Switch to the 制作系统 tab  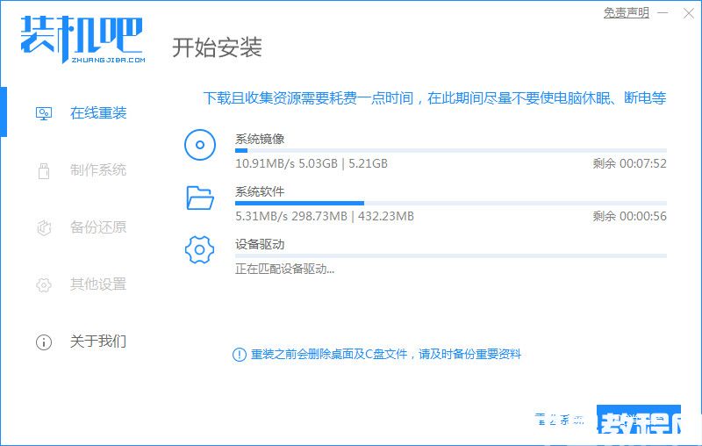coord(98,169)
